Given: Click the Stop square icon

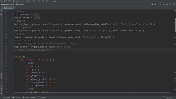Looking at the screenshot, I should [170, 4].
